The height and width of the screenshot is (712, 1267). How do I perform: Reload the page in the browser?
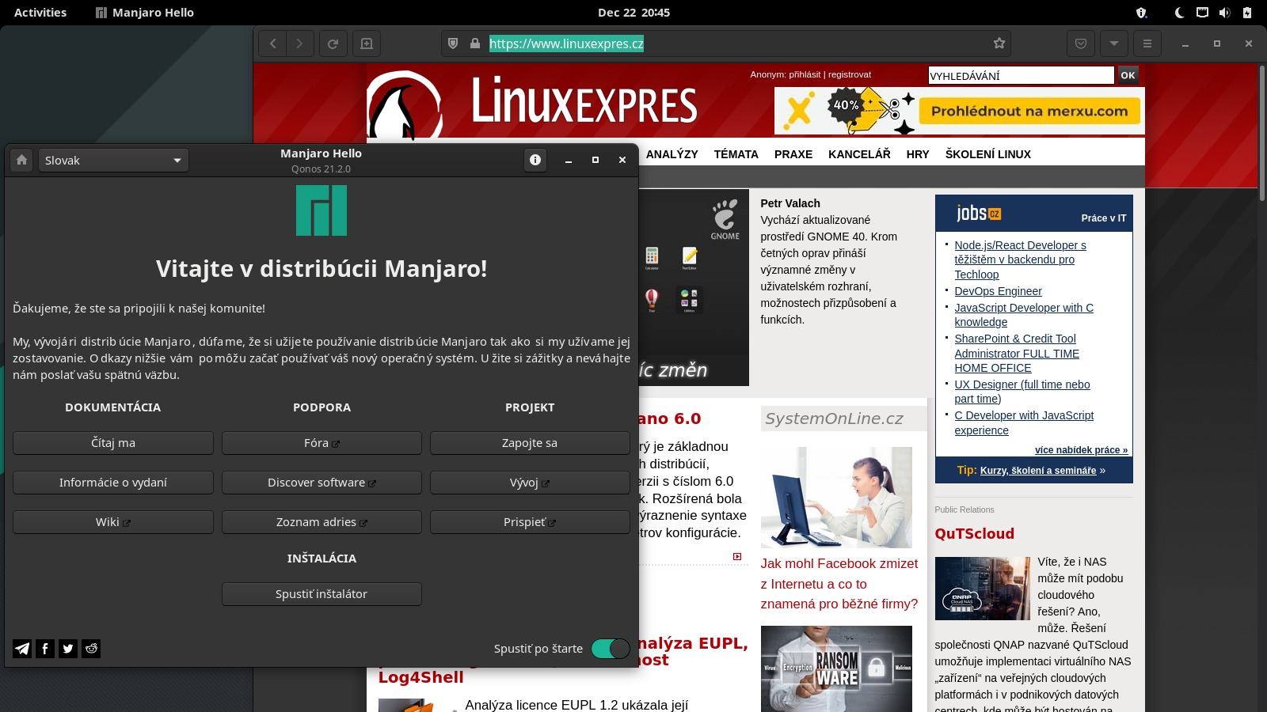point(333,44)
